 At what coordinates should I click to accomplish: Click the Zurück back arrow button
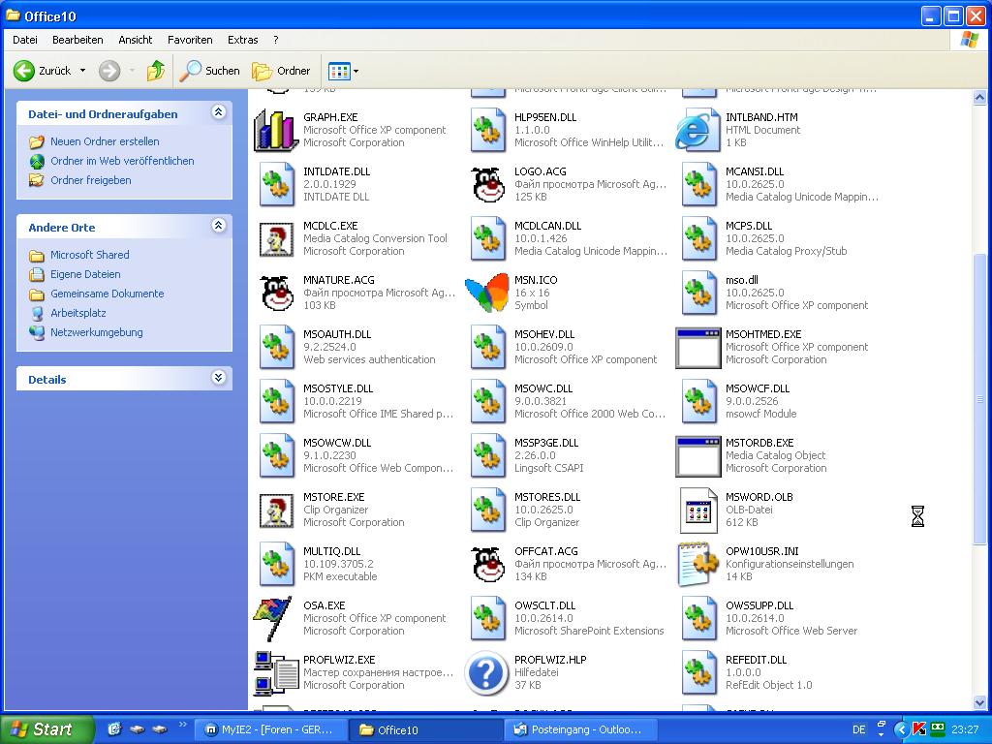42,71
